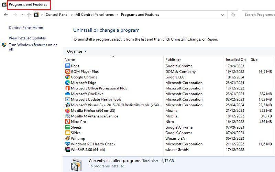Image resolution: width=275 pixels, height=172 pixels.
Task: Click the 25/04/2024 install date
Action: pos(235,105)
